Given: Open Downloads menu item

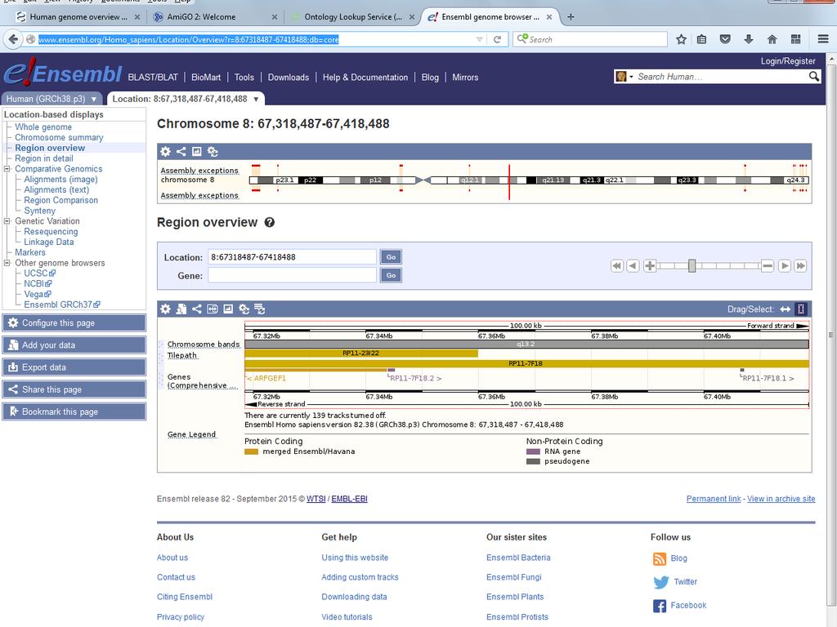Looking at the screenshot, I should pos(289,78).
